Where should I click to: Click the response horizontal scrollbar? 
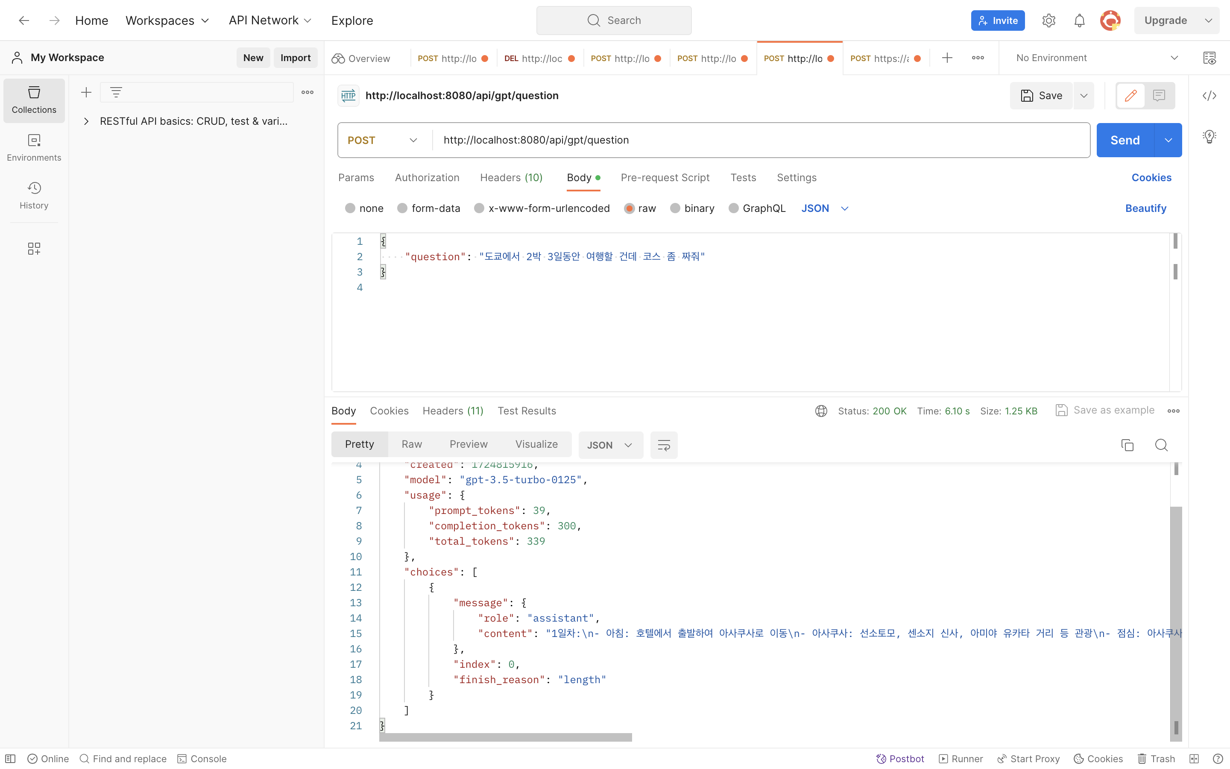506,737
